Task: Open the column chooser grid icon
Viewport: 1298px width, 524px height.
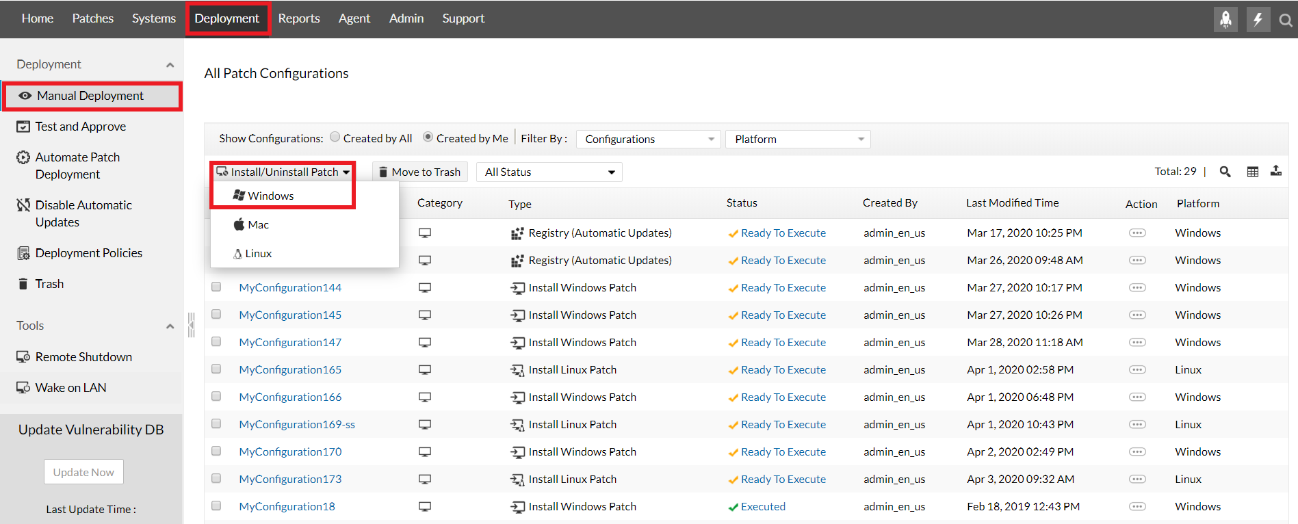Action: tap(1252, 172)
